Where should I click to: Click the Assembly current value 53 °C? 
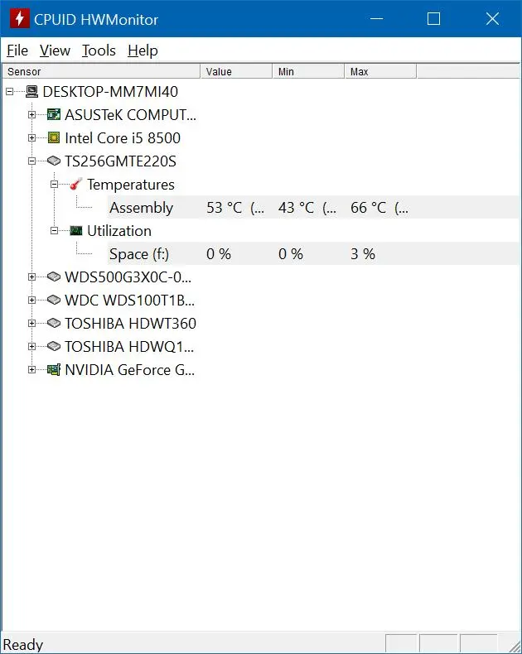click(x=235, y=207)
